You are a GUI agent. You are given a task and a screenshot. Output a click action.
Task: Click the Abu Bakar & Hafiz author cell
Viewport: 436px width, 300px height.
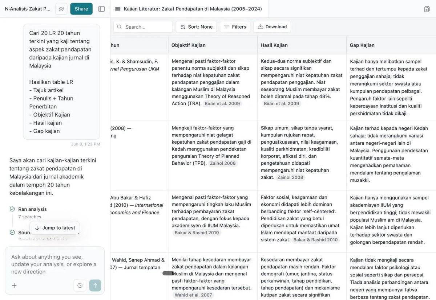coord(139,222)
